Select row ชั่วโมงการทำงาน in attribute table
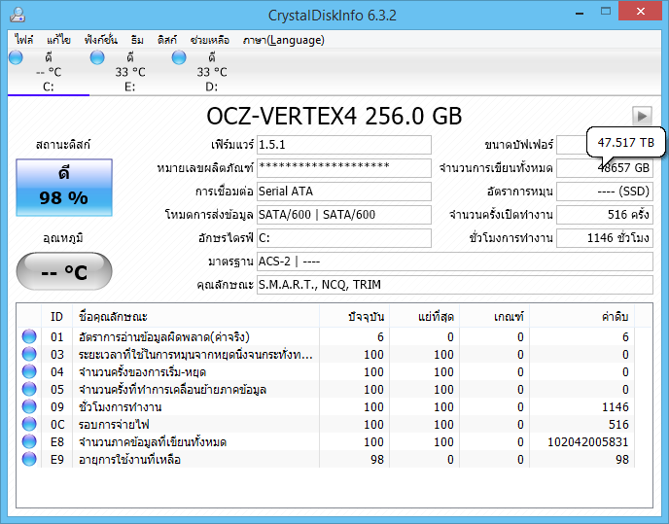Screen dimensions: 669x524 click(x=326, y=406)
